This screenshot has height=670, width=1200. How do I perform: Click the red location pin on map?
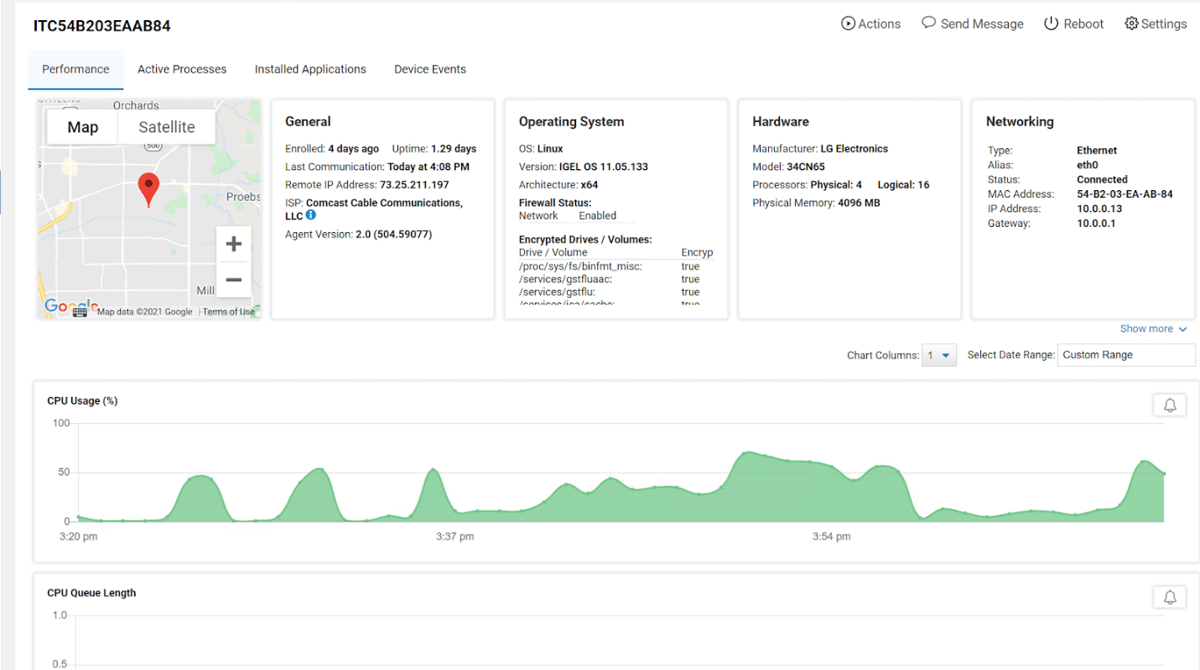[148, 190]
